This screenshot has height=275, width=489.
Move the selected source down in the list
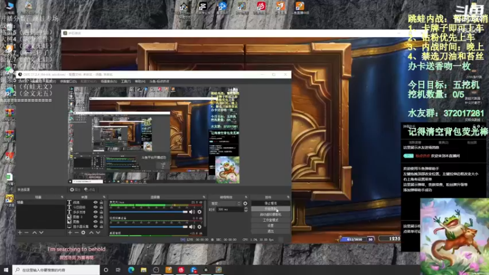(98, 233)
